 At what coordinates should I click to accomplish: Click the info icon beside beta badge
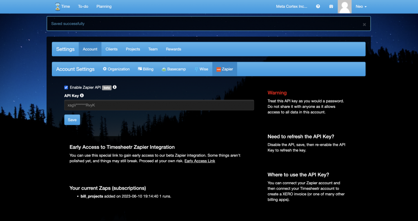[x=115, y=87]
